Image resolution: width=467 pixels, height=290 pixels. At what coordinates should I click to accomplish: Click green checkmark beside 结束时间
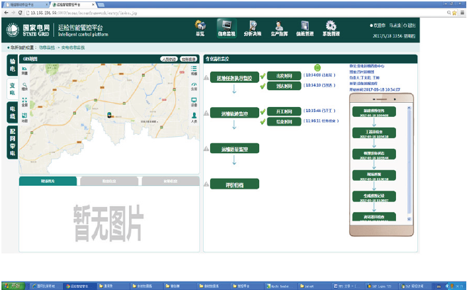pos(263,122)
